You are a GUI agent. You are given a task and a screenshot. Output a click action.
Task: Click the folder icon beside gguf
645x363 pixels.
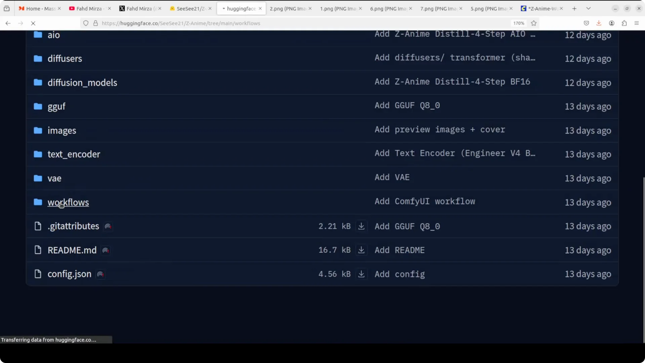(x=38, y=107)
